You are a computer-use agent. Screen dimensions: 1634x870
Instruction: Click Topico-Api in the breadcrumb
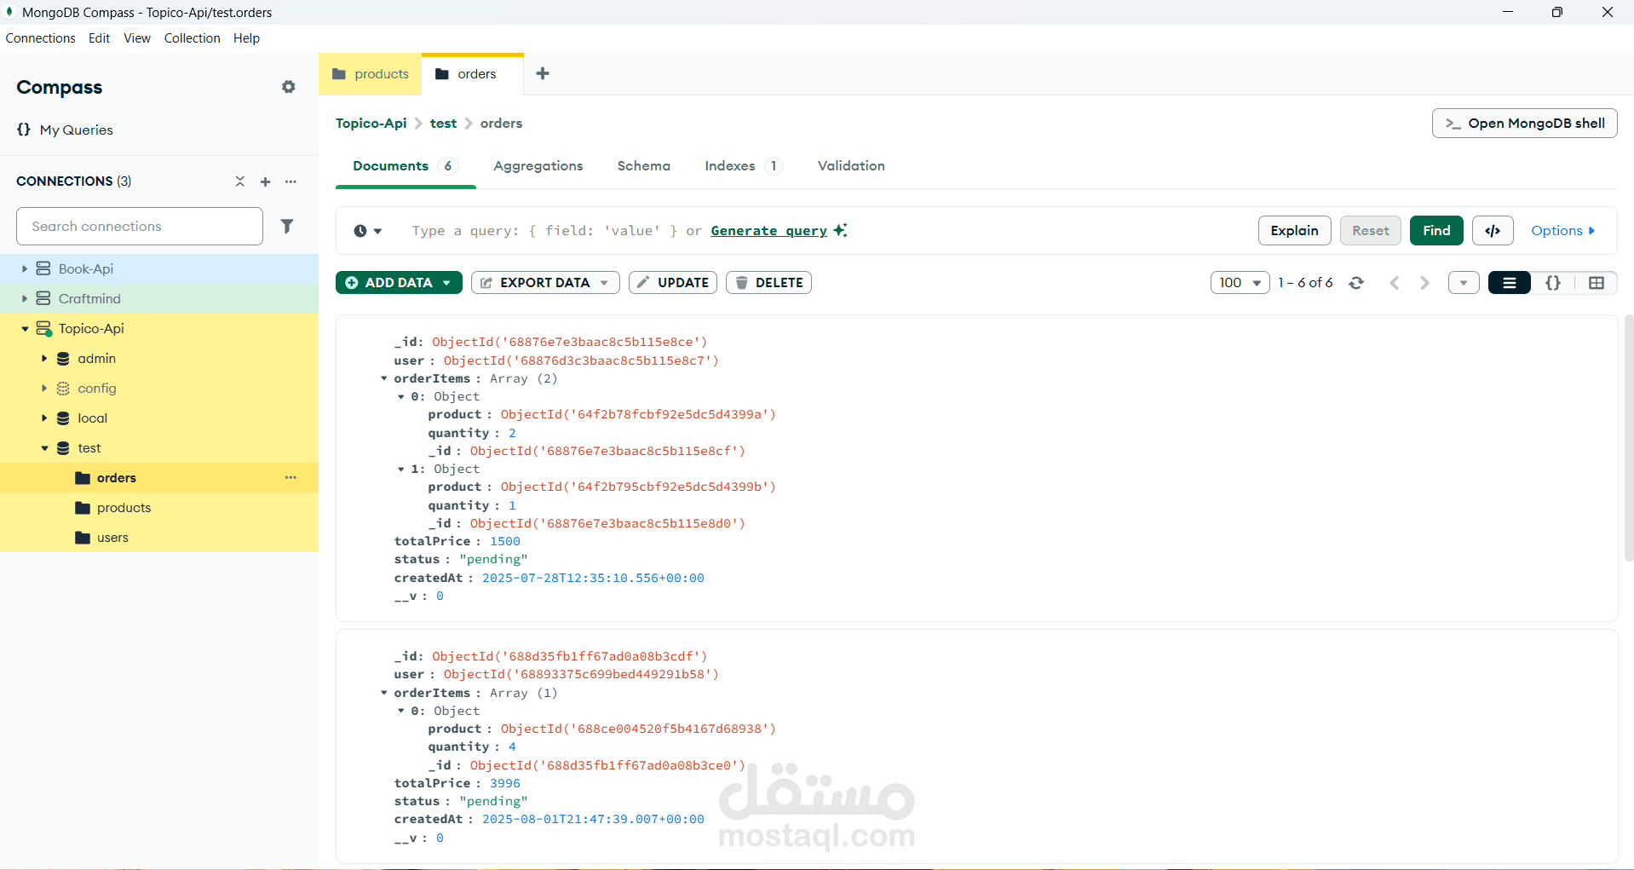(x=371, y=124)
